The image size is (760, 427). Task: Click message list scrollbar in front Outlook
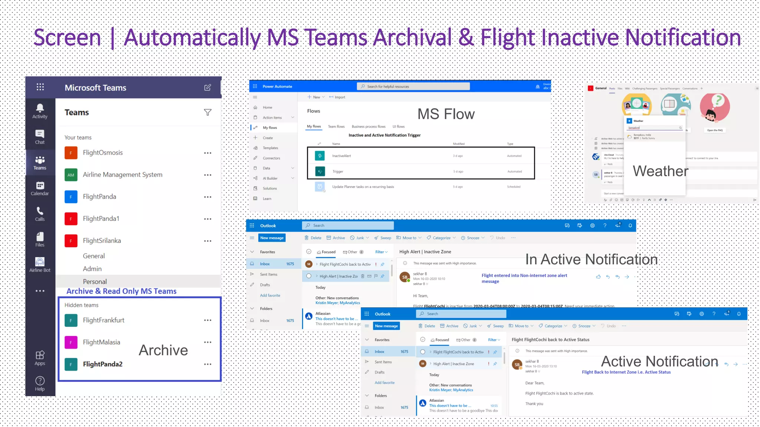[504, 358]
